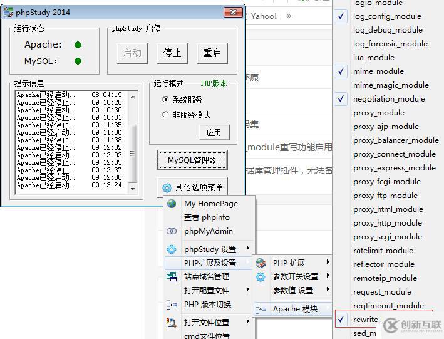The height and width of the screenshot is (339, 444).
Task: Click the PHP版本 green link
Action: [214, 83]
